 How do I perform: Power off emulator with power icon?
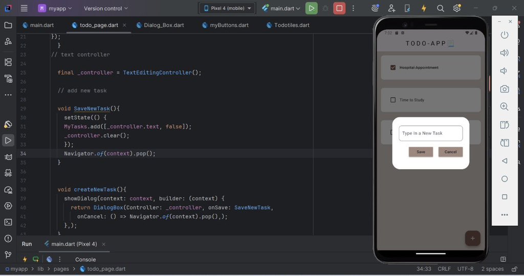[505, 35]
